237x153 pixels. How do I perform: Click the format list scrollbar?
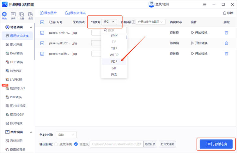(x=127, y=37)
